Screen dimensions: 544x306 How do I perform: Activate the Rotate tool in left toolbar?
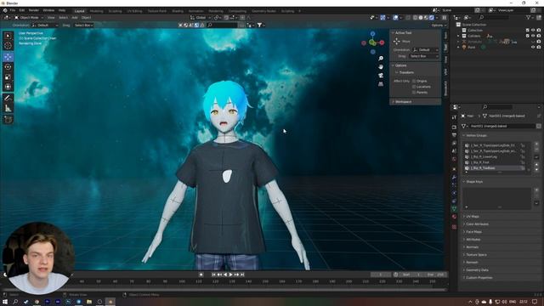click(x=8, y=67)
